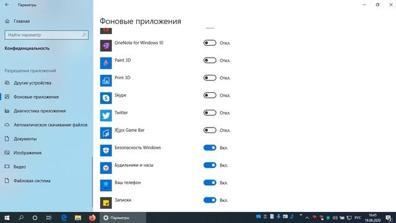
Task: Click the Конфиденциальность section title
Action: pyautogui.click(x=27, y=48)
